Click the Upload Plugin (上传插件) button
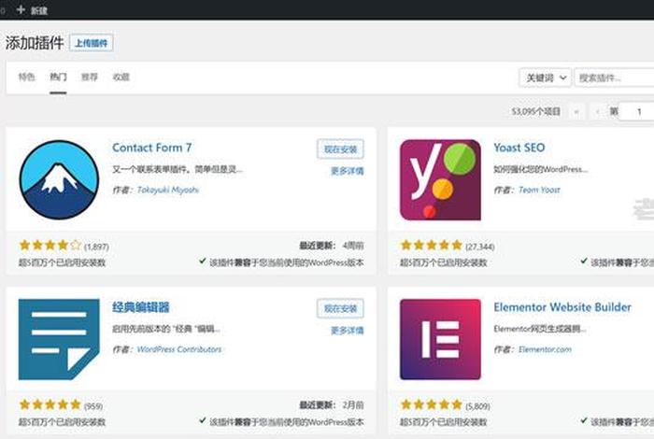This screenshot has width=654, height=439. tap(91, 43)
